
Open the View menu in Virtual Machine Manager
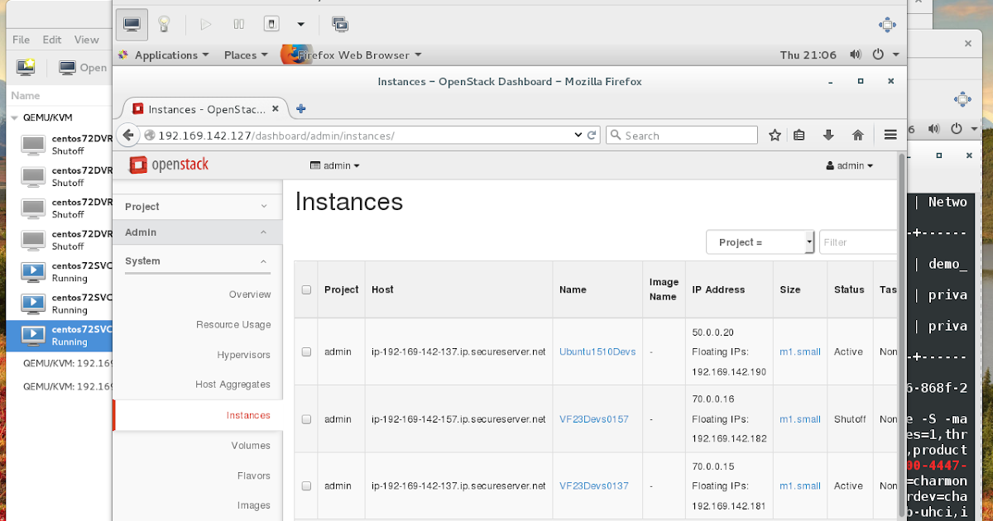point(86,39)
